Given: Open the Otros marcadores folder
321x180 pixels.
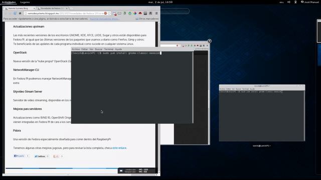Looking at the screenshot, I should click(147, 19).
